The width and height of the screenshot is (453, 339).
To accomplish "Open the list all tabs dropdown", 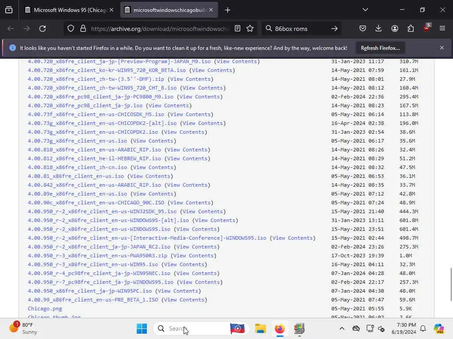I will pyautogui.click(x=365, y=10).
